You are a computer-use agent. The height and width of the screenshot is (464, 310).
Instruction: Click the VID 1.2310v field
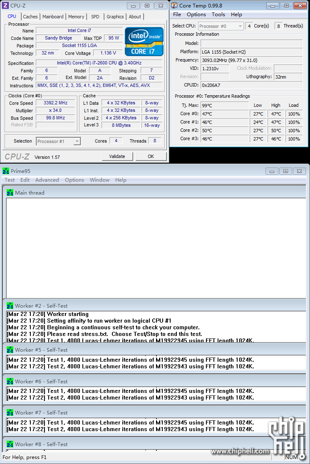tap(215, 68)
